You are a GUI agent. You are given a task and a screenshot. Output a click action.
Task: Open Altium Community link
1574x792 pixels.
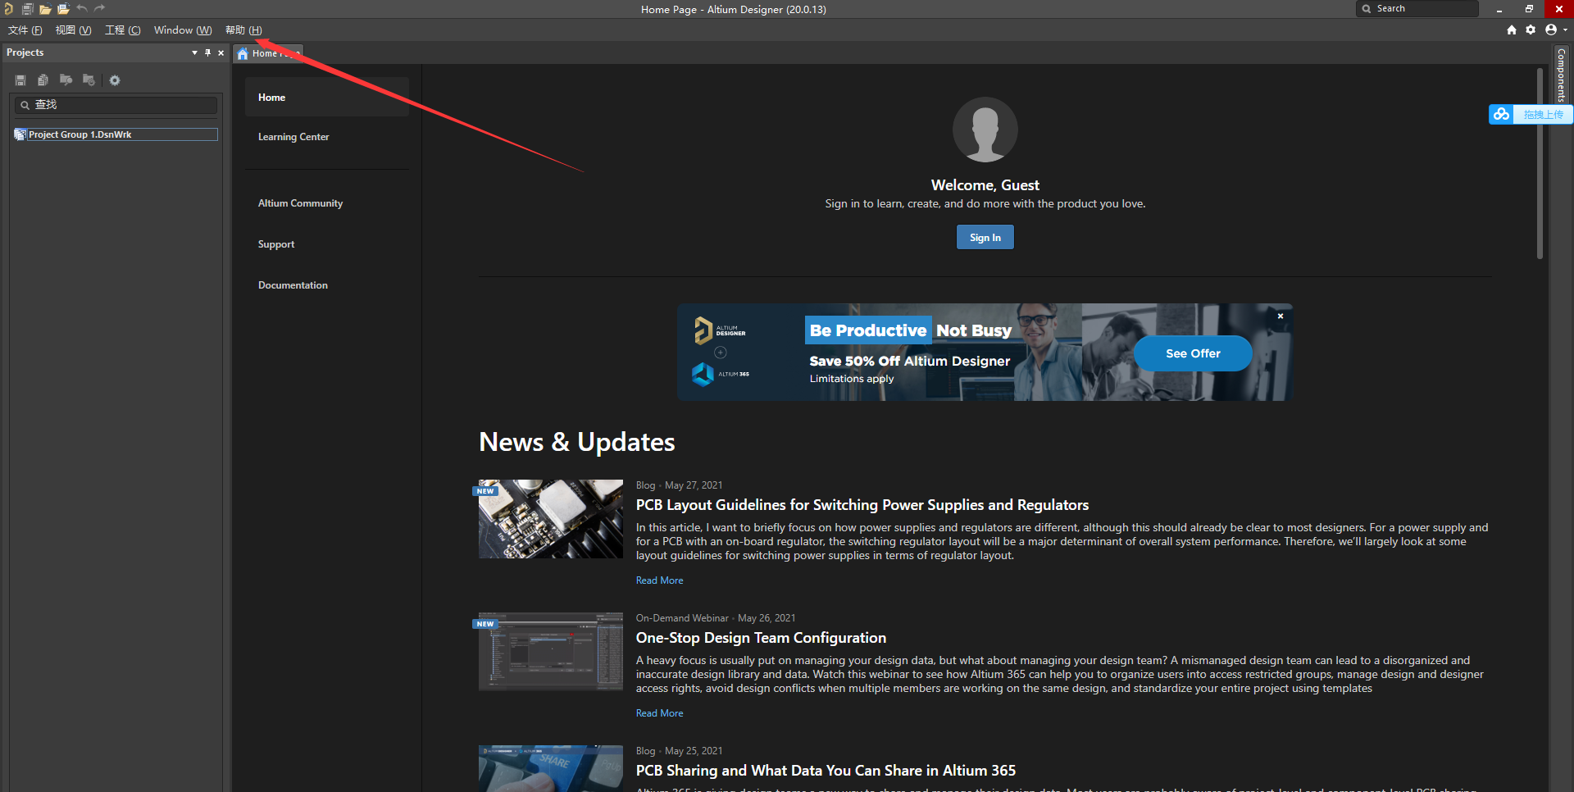(x=300, y=203)
